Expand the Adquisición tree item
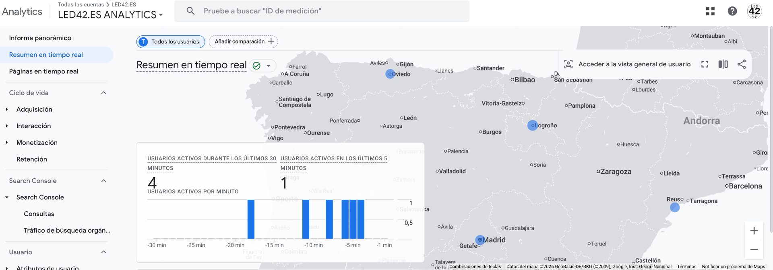This screenshot has height=270, width=773. point(7,109)
